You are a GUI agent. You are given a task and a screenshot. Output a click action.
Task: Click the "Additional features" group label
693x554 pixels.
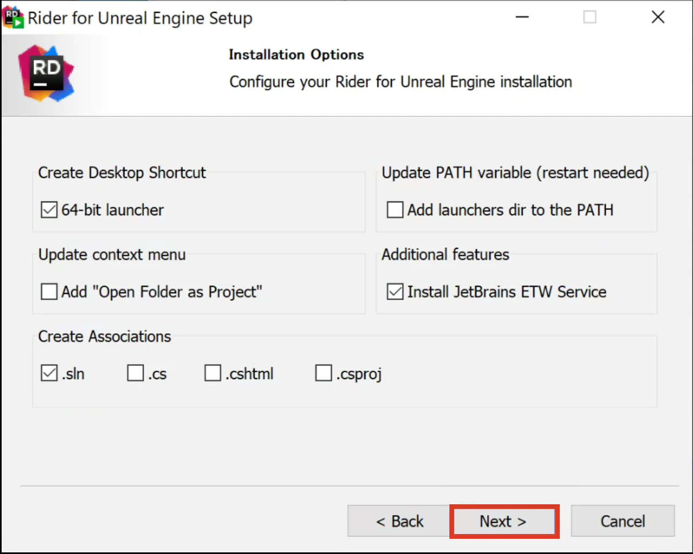[446, 255]
